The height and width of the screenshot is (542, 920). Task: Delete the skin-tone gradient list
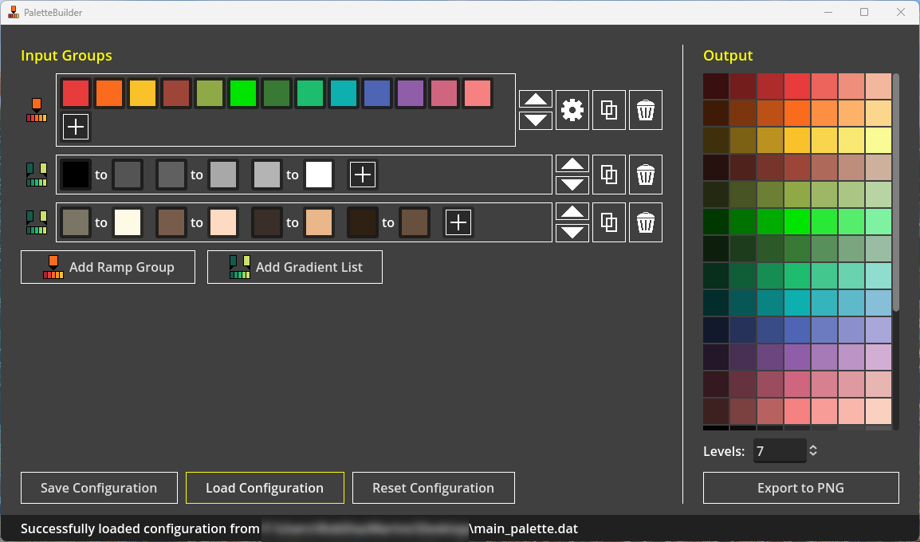[646, 222]
